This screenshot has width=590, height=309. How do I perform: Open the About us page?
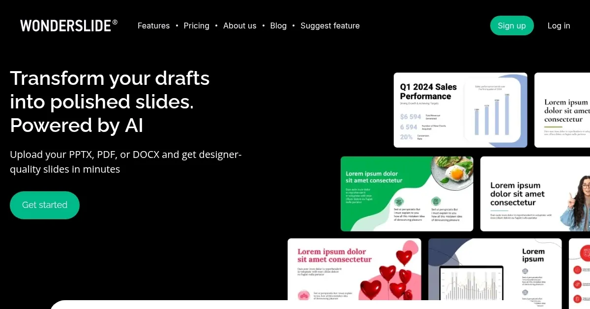[240, 26]
